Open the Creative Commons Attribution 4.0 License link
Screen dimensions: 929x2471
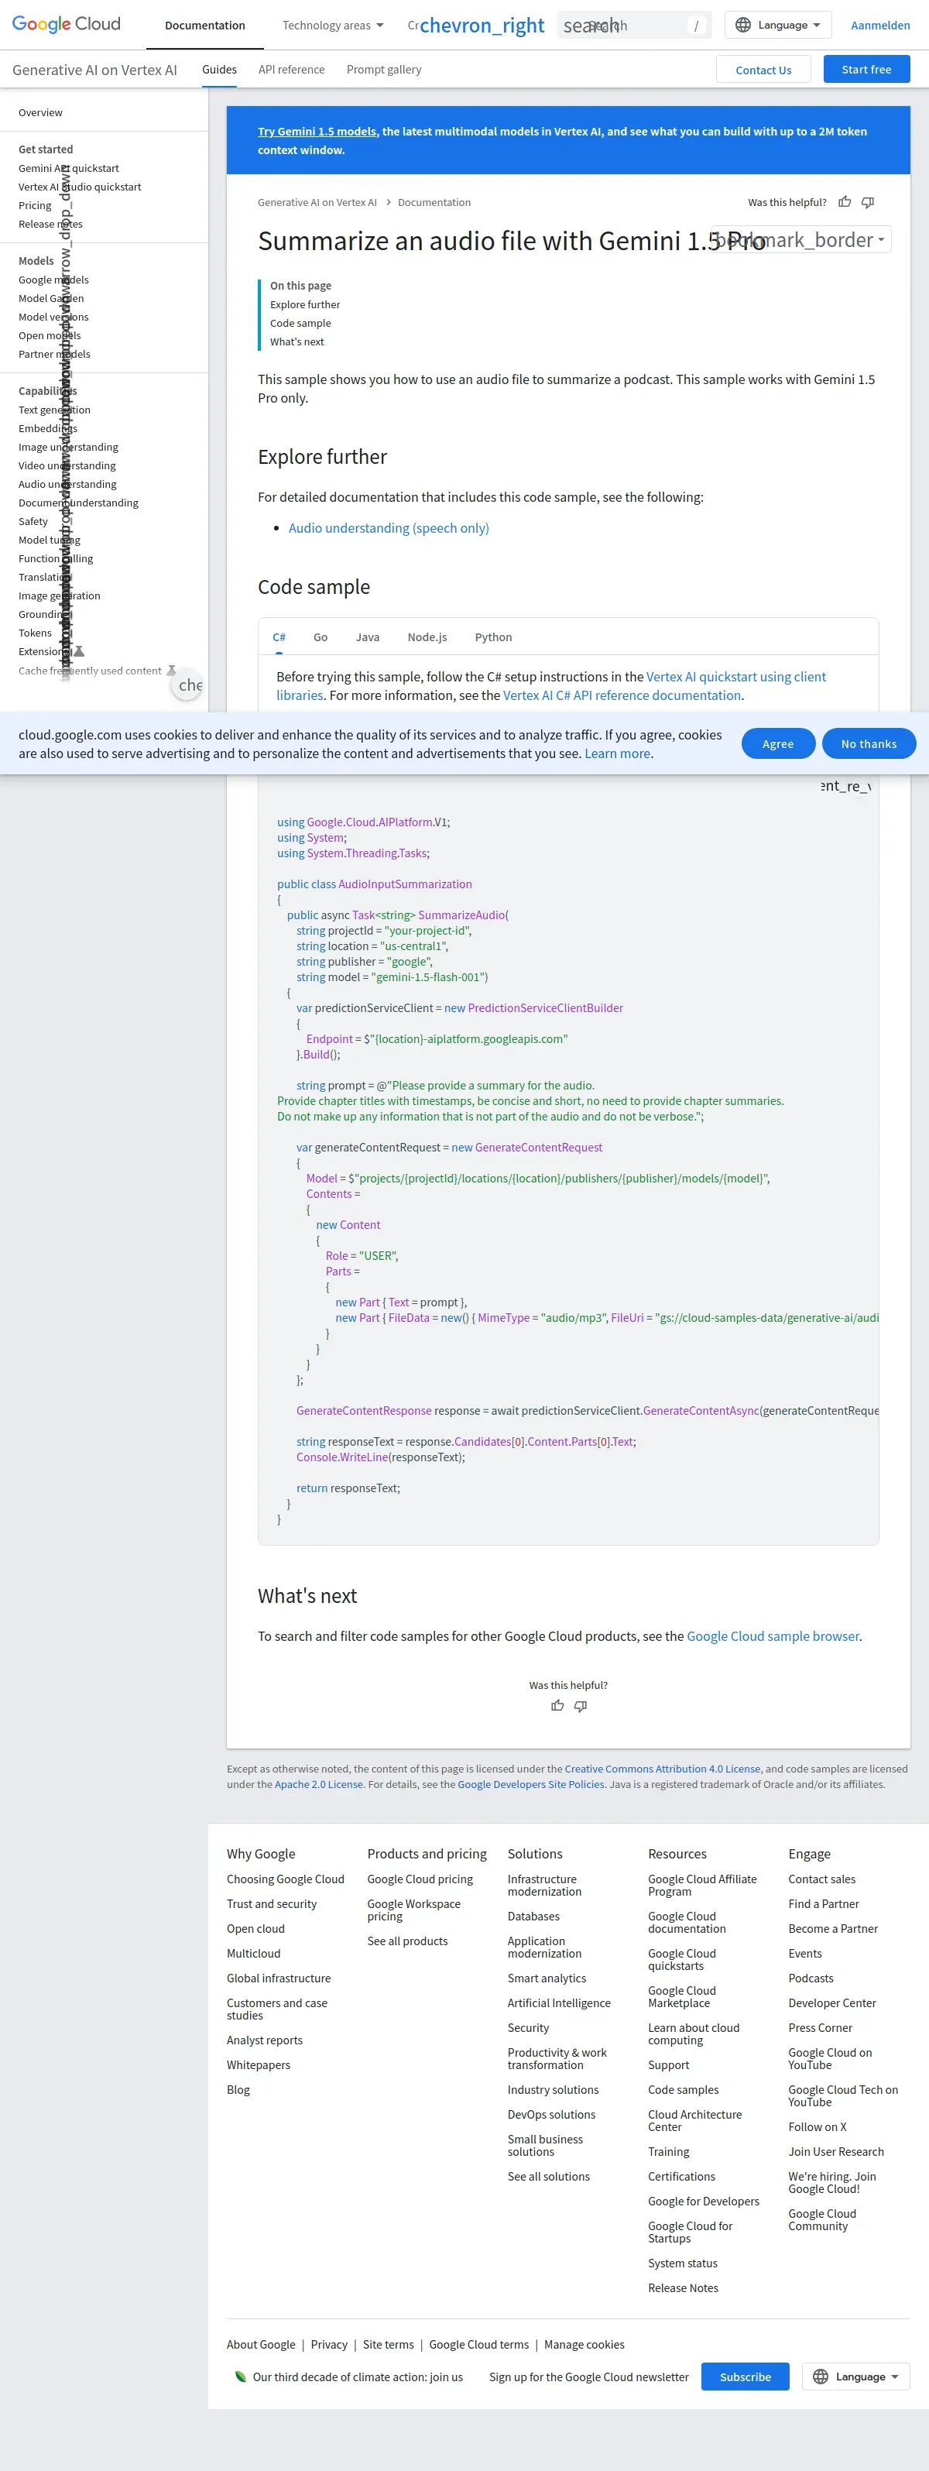coord(663,1769)
